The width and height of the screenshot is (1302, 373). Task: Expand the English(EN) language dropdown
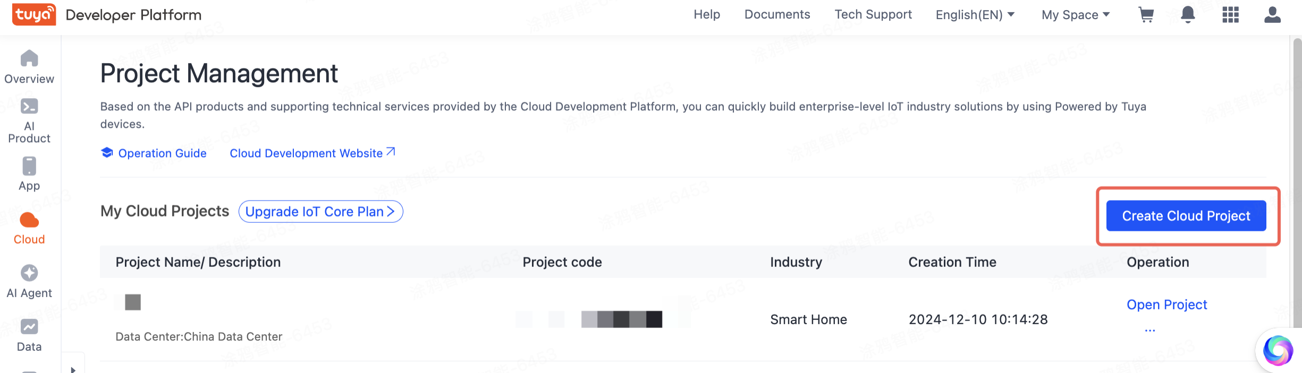click(x=975, y=15)
